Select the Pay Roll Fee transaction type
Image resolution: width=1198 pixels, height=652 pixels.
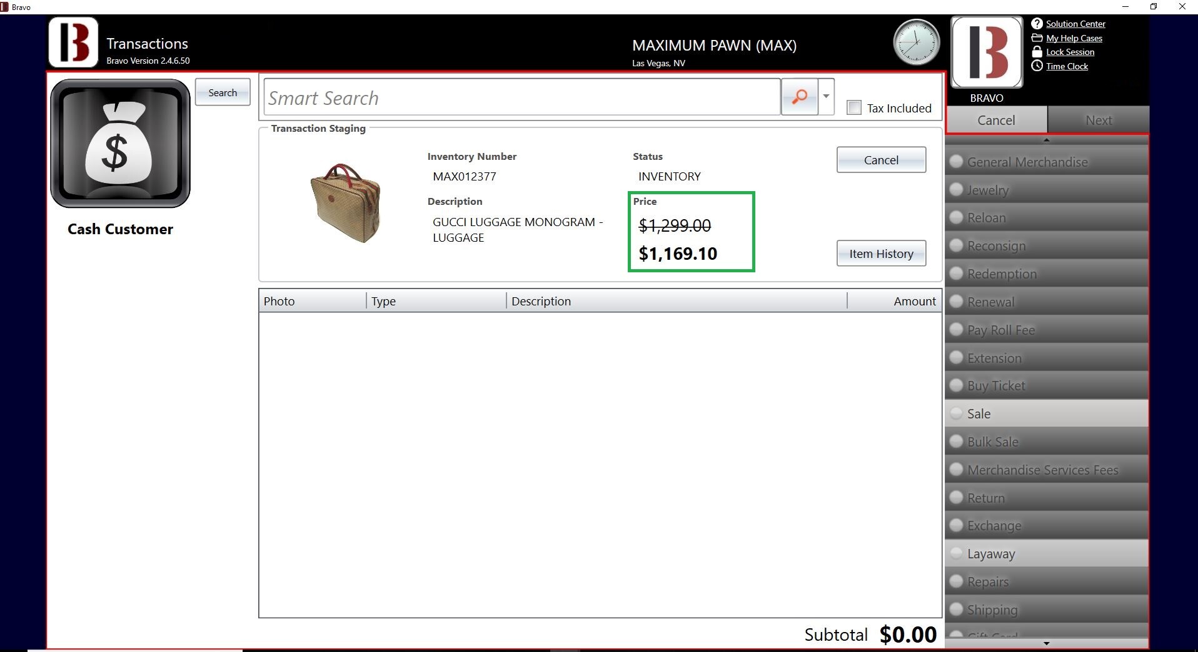(1047, 330)
